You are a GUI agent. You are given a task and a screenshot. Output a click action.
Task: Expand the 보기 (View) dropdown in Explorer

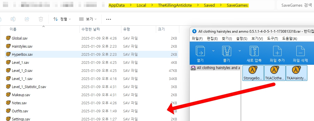click(x=88, y=19)
